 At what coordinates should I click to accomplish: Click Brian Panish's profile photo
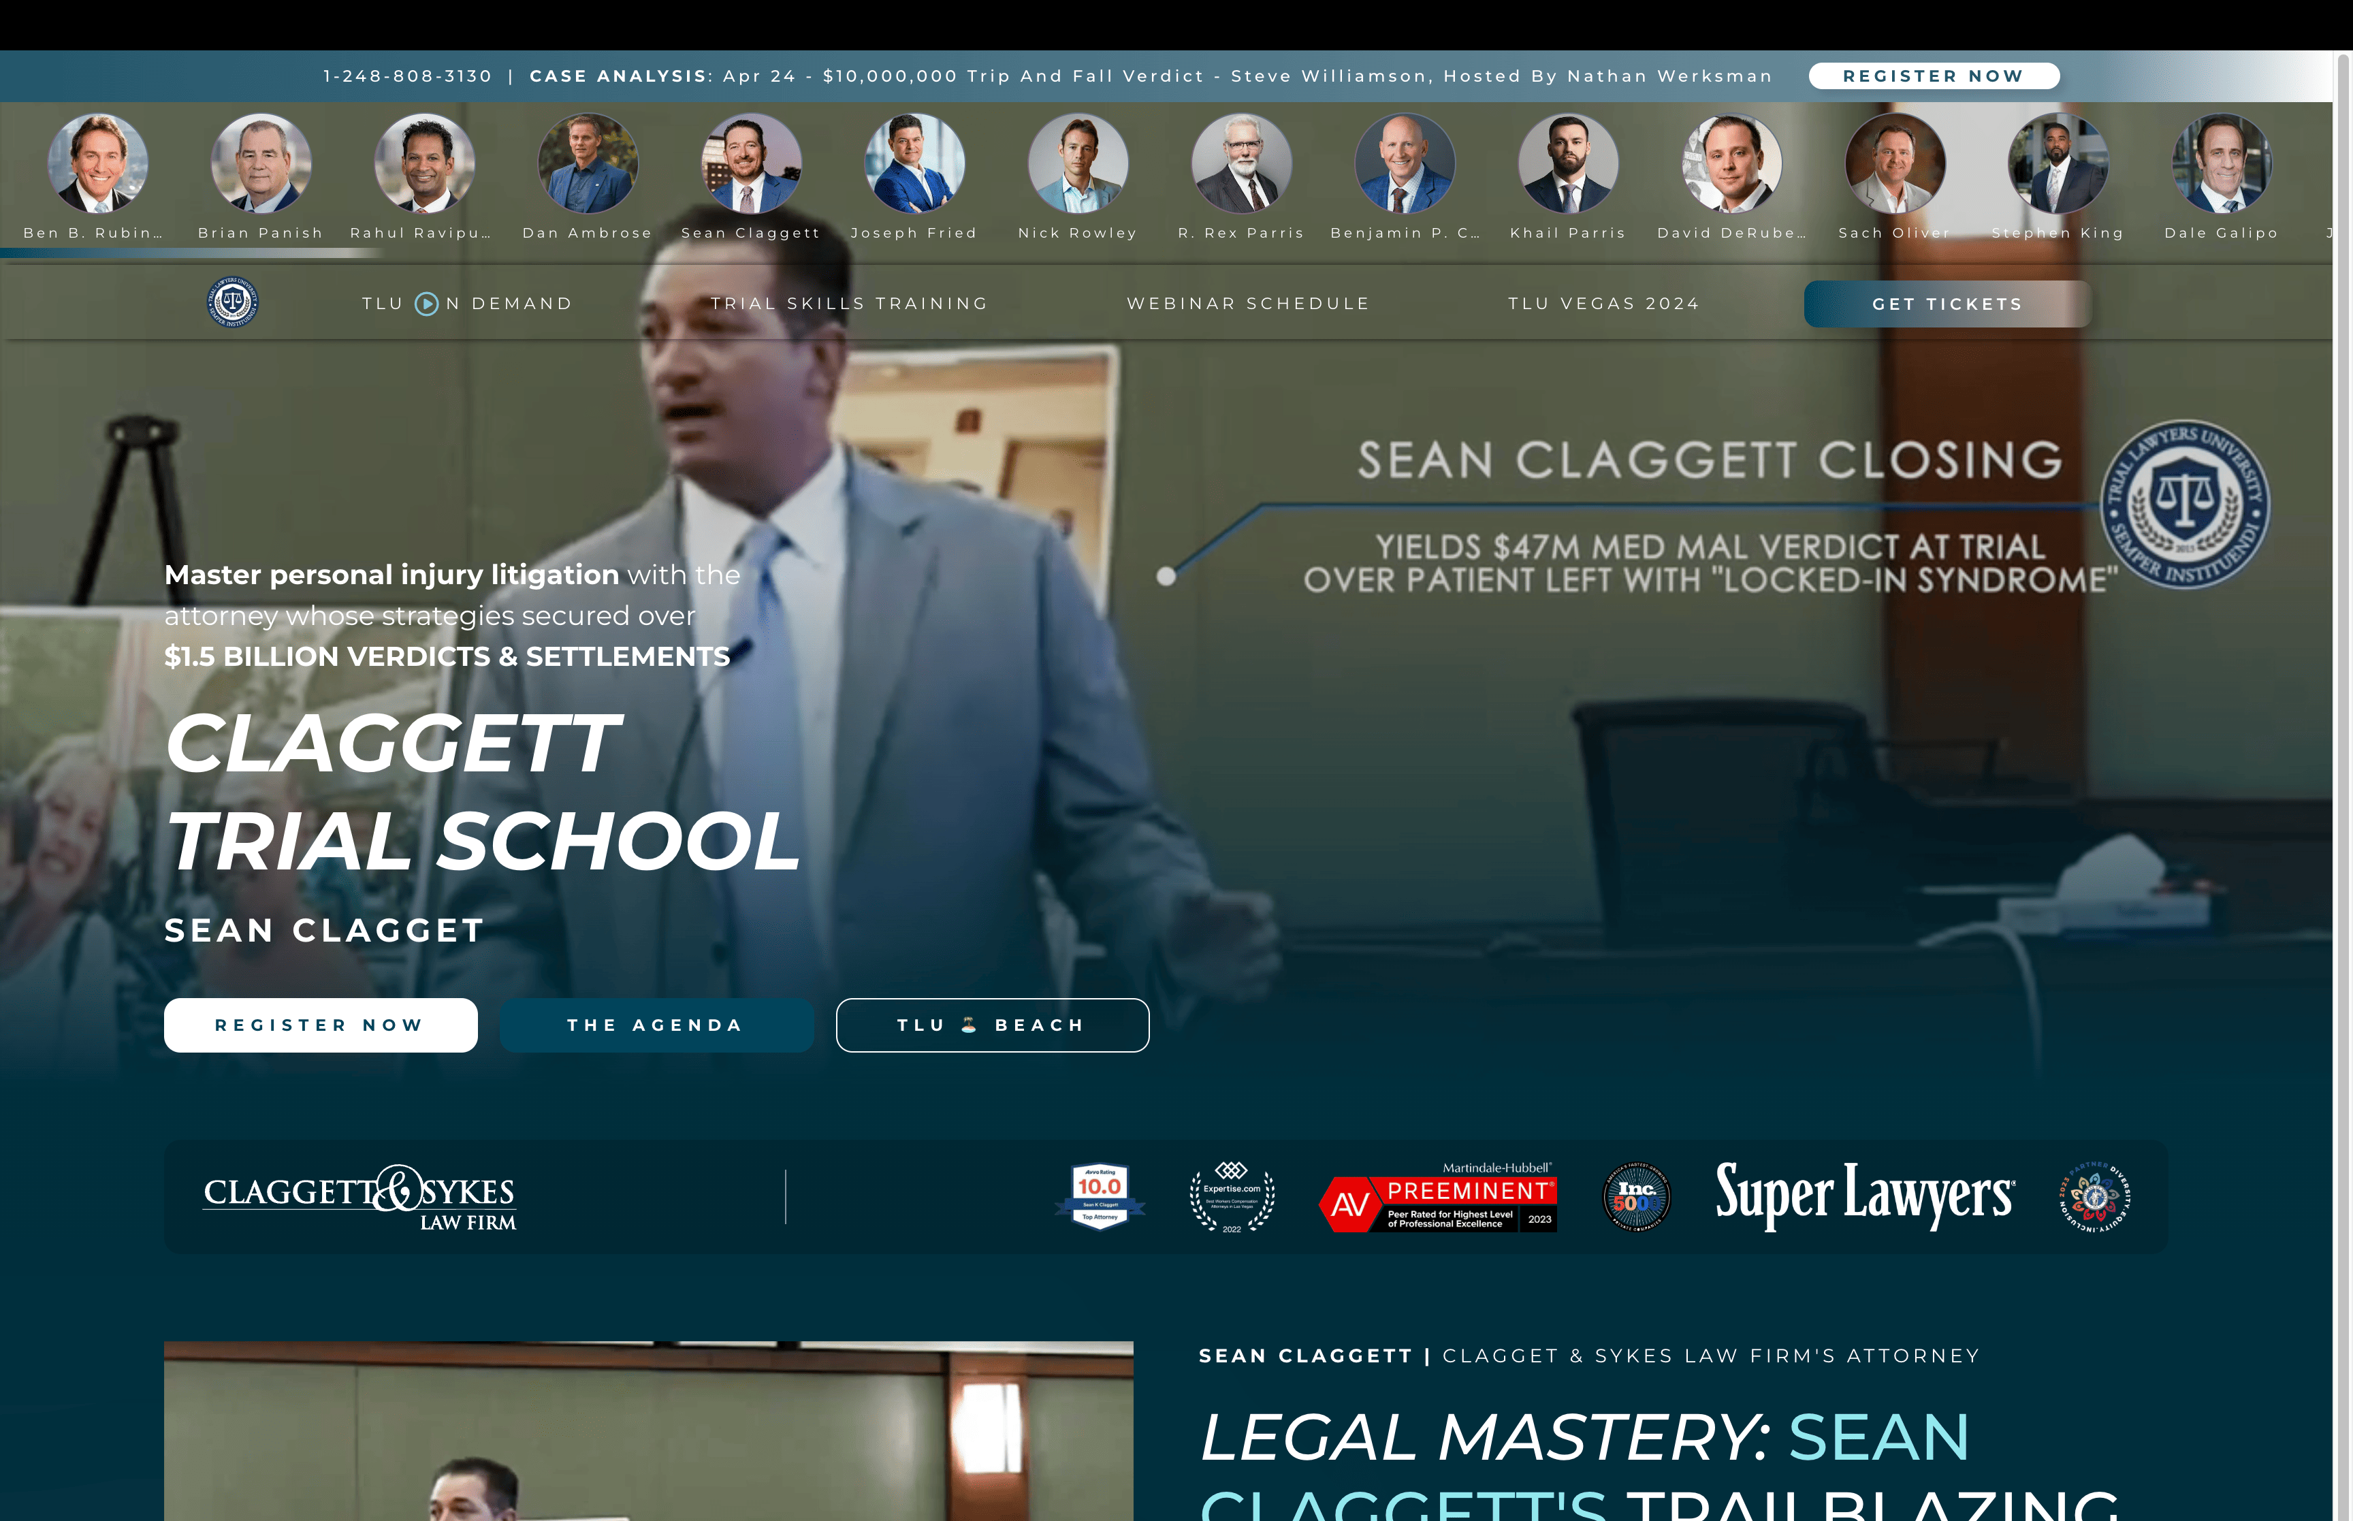coord(259,164)
